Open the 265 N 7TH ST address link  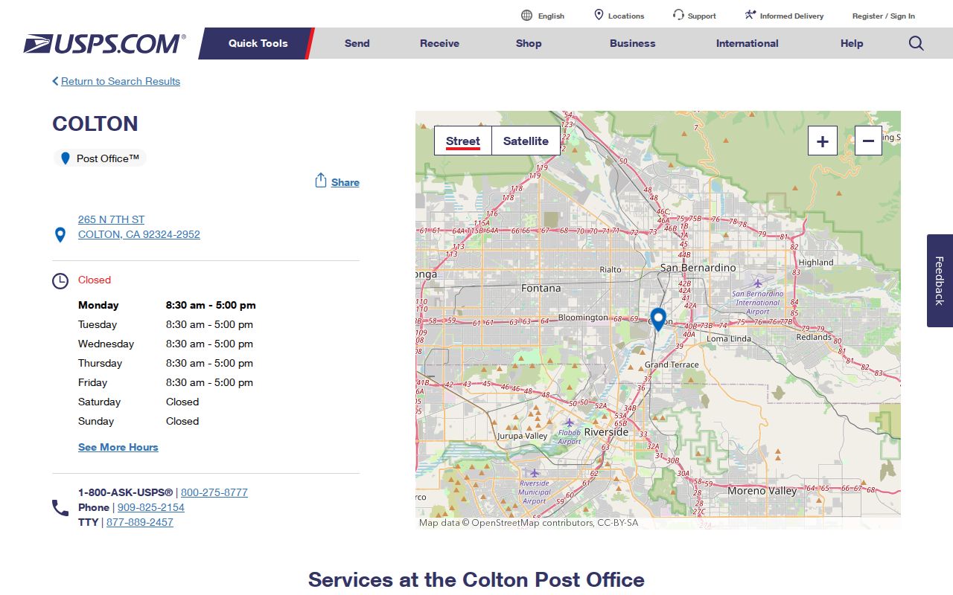tap(112, 219)
